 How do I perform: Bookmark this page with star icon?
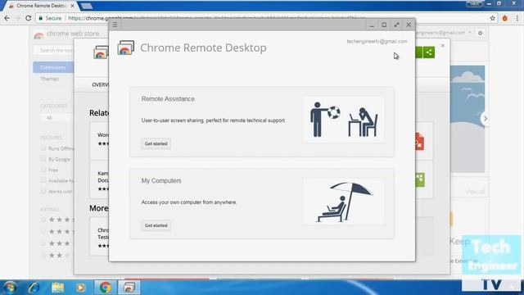tap(493, 18)
